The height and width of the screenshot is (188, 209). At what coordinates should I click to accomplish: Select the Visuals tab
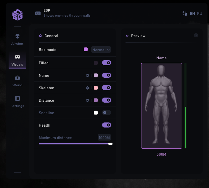(x=17, y=60)
